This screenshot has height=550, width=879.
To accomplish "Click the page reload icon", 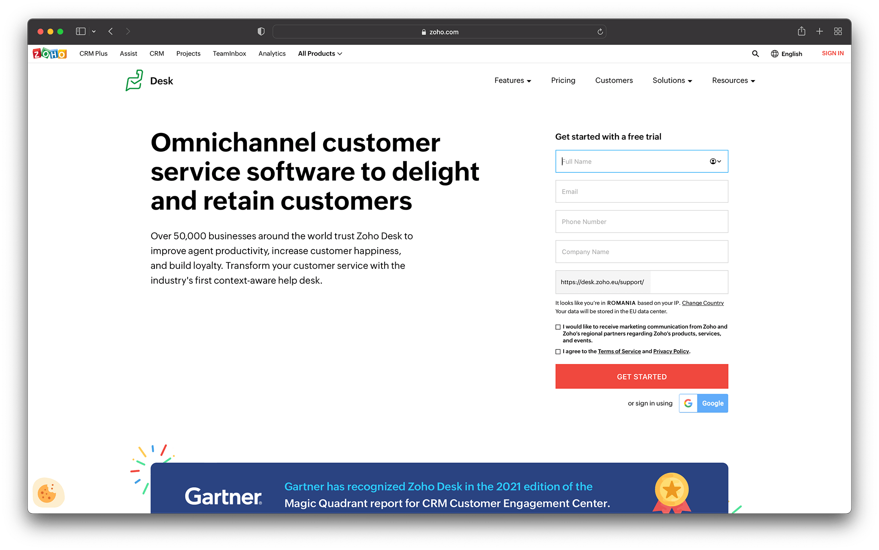I will point(600,31).
